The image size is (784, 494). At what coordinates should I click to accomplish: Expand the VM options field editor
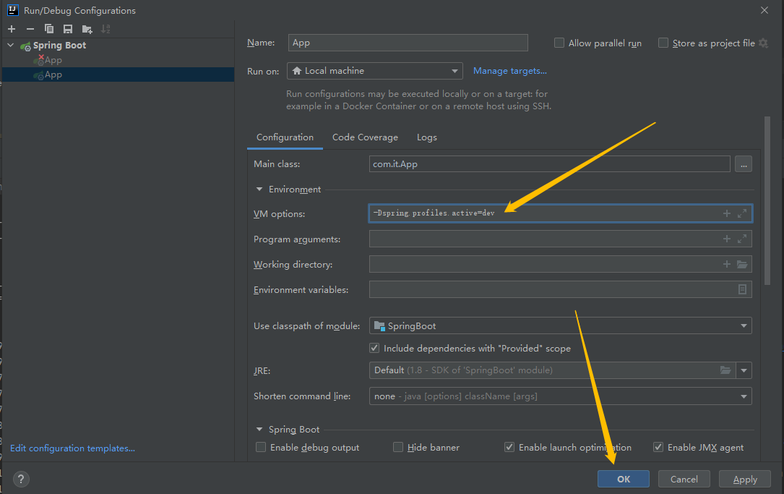742,213
